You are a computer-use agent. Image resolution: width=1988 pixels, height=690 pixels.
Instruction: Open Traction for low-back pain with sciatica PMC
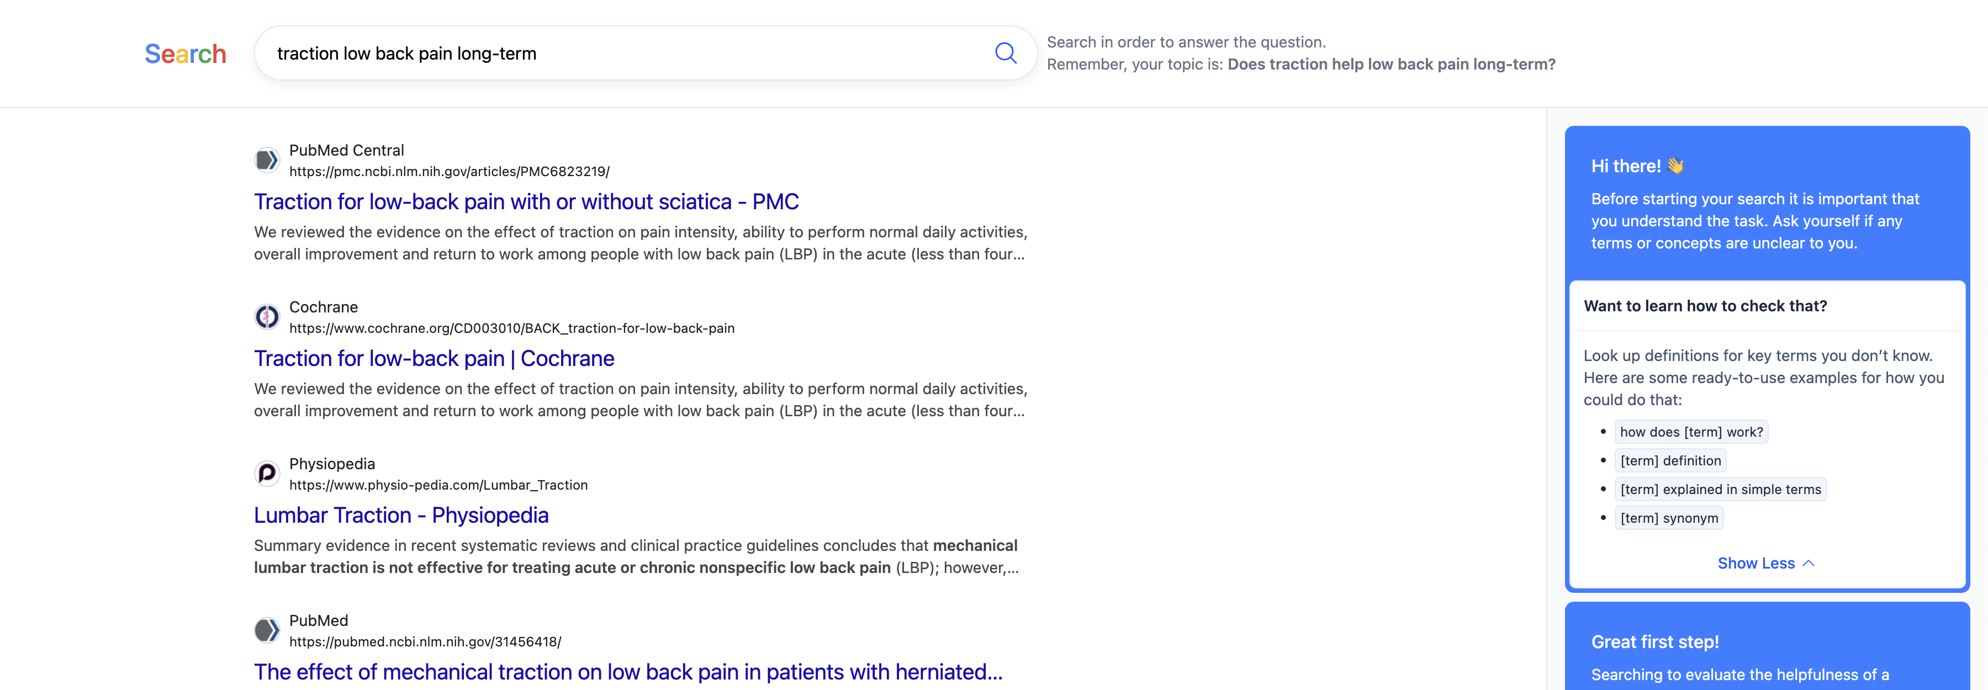tap(526, 201)
